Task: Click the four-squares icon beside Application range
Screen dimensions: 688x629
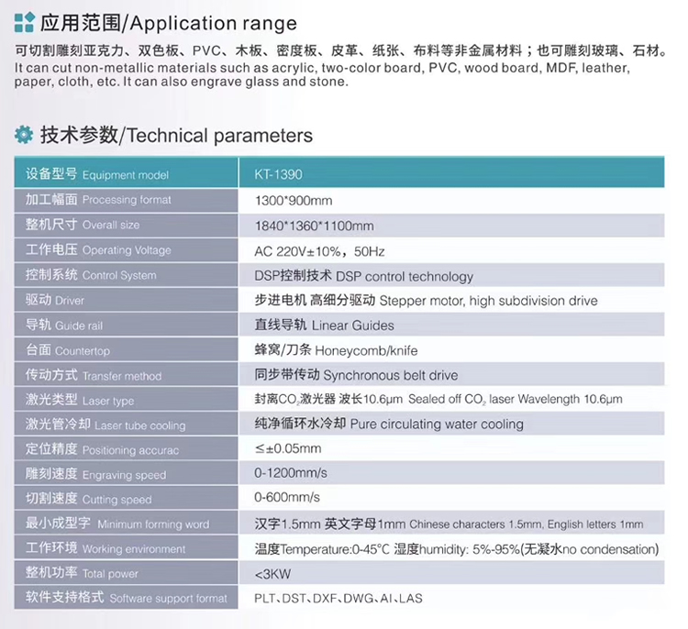Action: [x=25, y=22]
